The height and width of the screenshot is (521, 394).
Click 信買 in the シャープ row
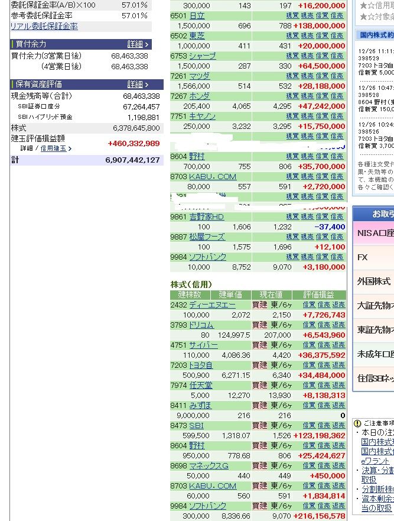[x=322, y=56]
